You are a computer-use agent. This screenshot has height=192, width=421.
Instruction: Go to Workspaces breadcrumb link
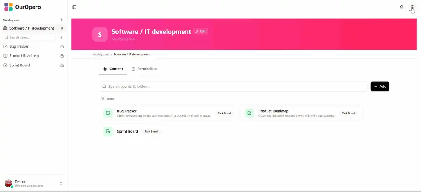101,55
